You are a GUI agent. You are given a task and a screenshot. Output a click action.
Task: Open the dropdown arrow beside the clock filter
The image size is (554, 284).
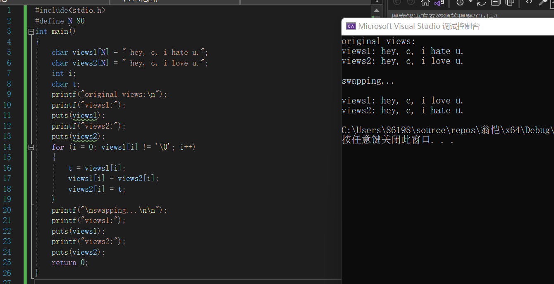470,2
